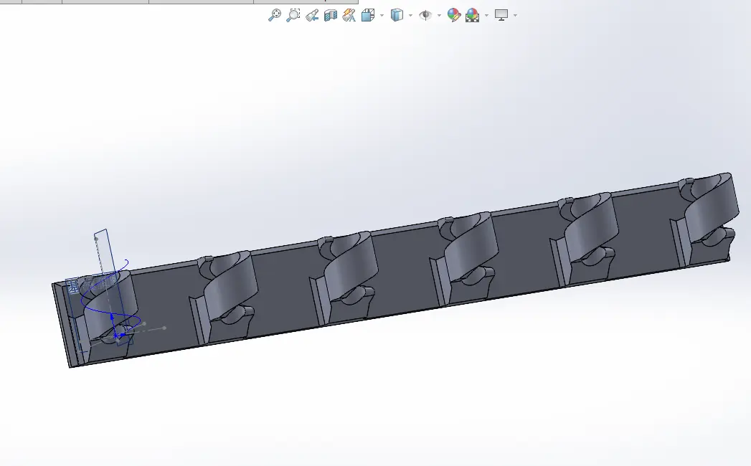Click the View Settings monitor icon
The width and height of the screenshot is (751, 466).
click(501, 15)
